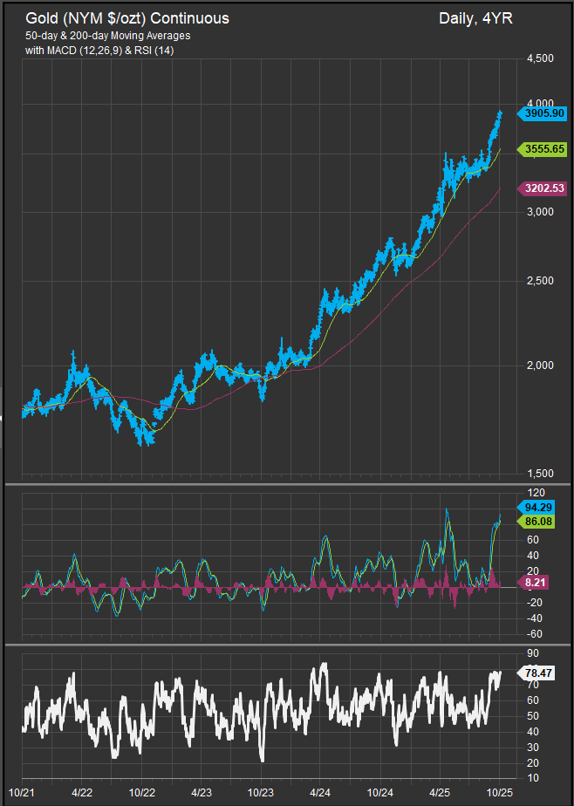The height and width of the screenshot is (806, 574).
Task: Click the magenta 3202.53 moving average tag
Action: tap(543, 188)
